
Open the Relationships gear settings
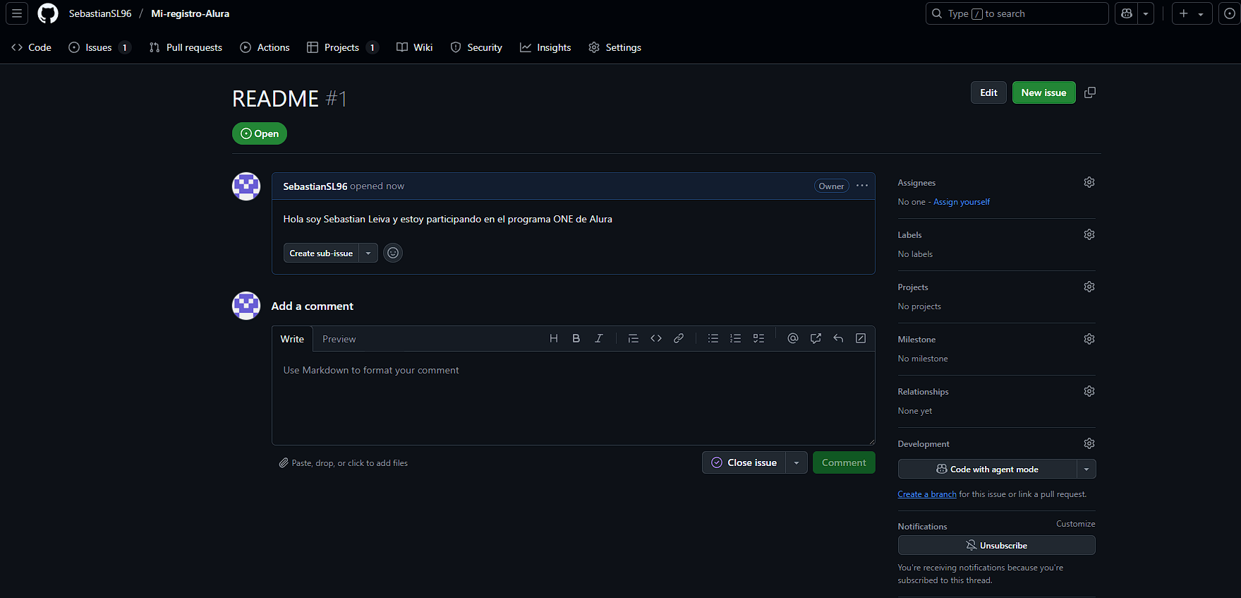(x=1089, y=391)
